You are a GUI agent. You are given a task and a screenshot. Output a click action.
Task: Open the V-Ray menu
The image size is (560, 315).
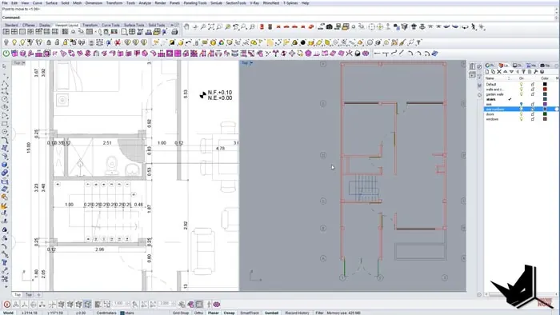(x=254, y=3)
